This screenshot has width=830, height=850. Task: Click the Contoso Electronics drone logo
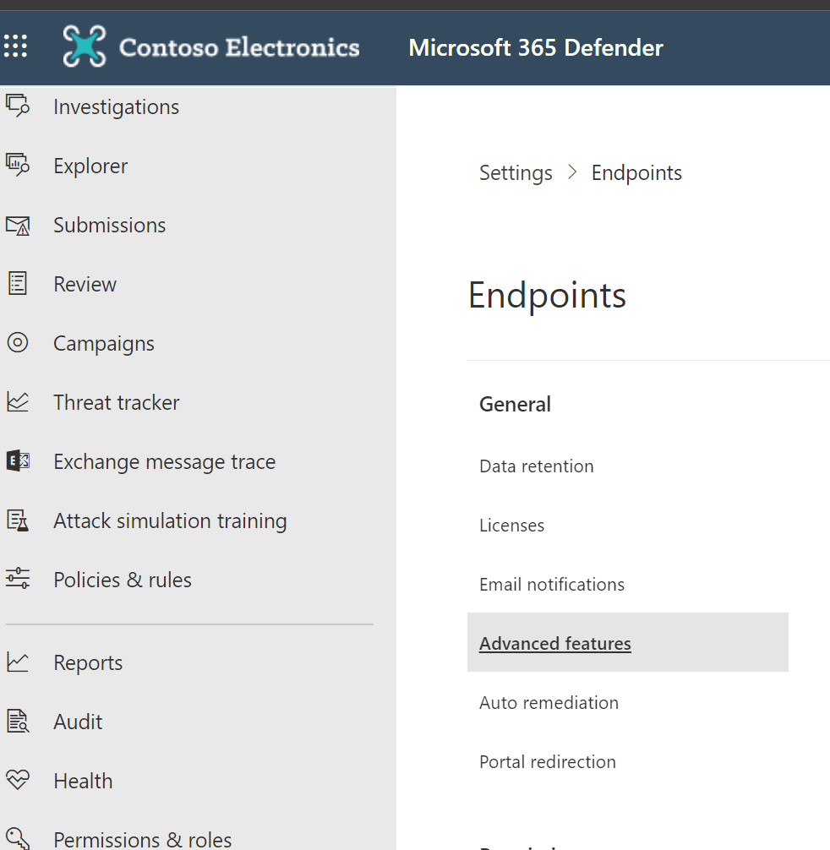coord(85,46)
